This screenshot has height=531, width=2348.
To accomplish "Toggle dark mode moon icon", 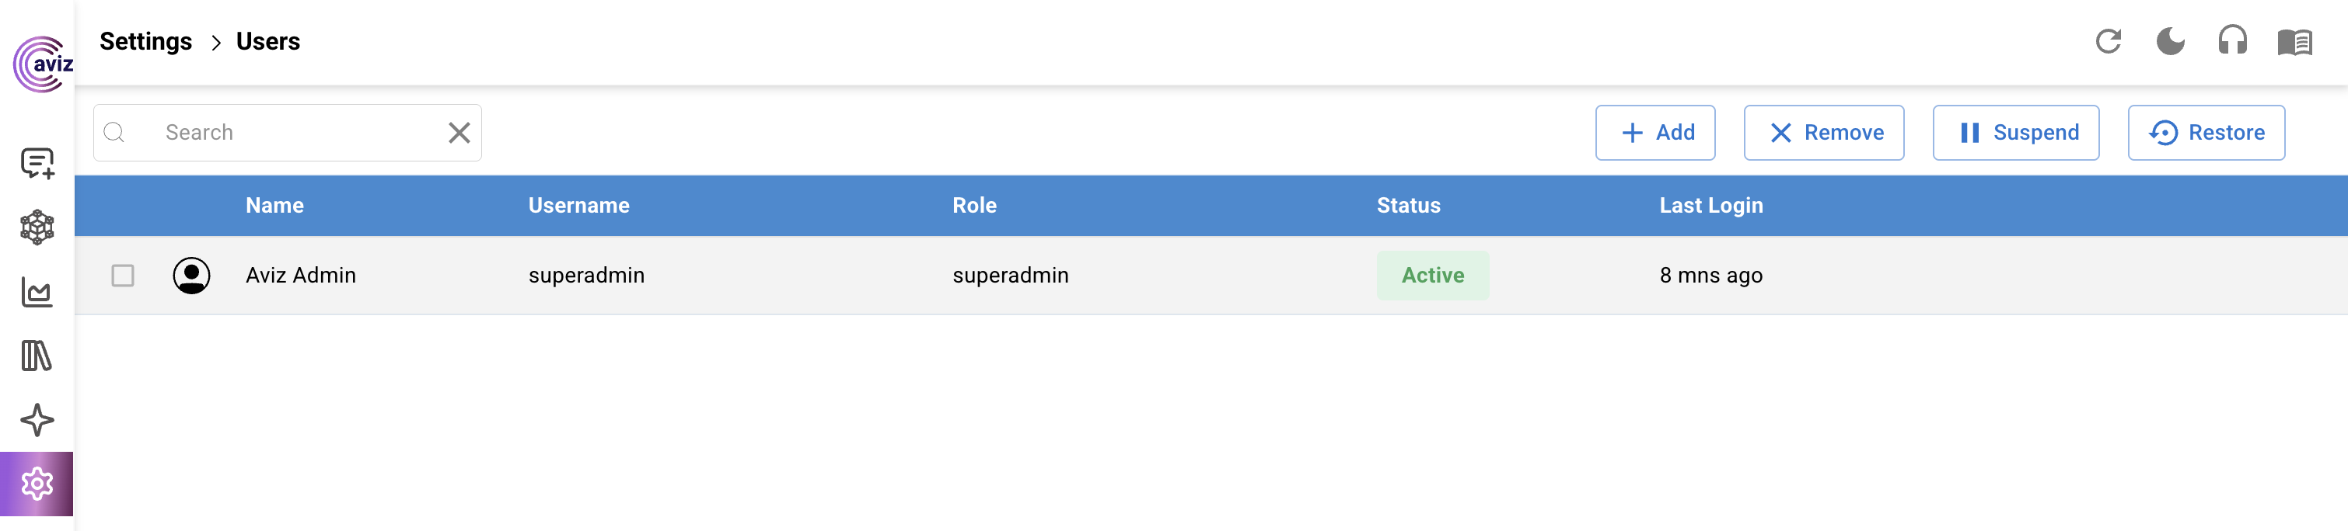I will coord(2170,42).
